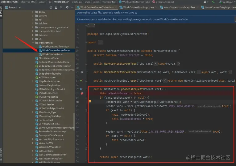The width and height of the screenshot is (236, 166).
Task: Click the @ gutter marker on line 29
Action: (x=82, y=72)
